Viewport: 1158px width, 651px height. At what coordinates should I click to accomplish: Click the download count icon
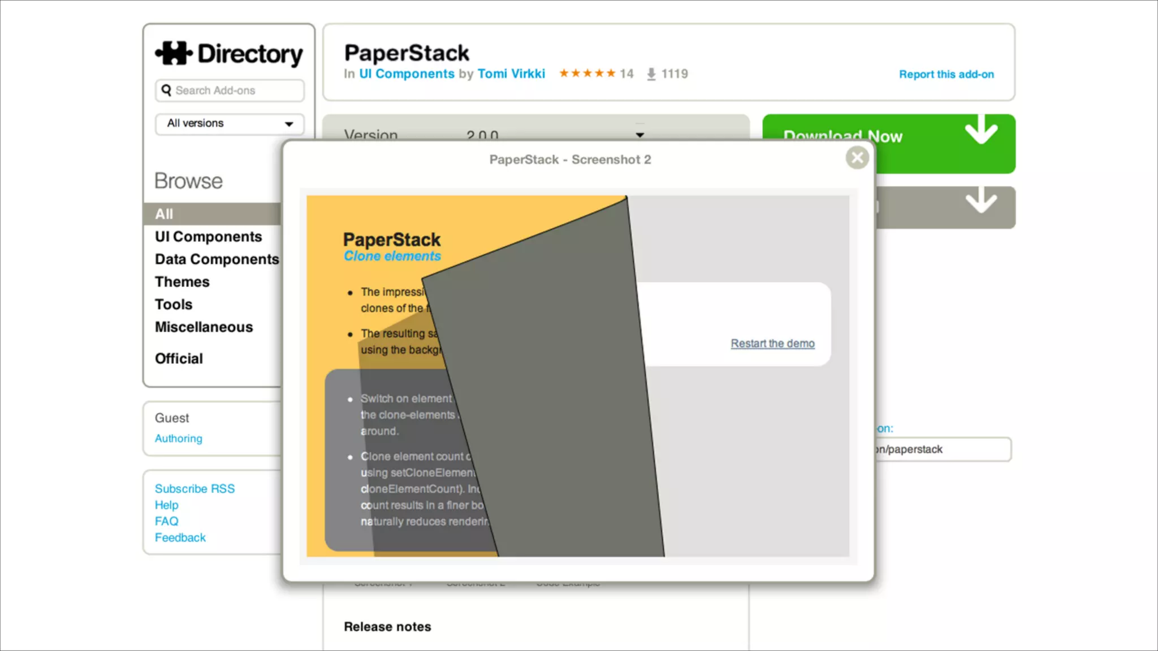[651, 74]
